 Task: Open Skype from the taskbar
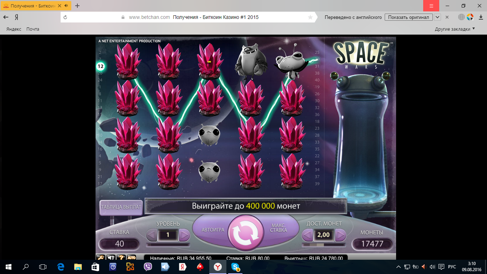(235, 267)
